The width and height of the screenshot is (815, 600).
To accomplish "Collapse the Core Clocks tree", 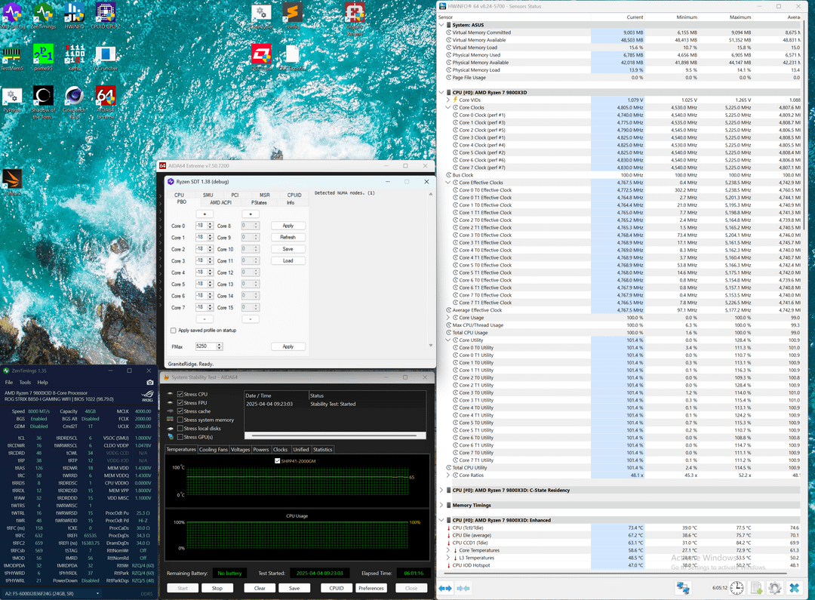I will (448, 108).
